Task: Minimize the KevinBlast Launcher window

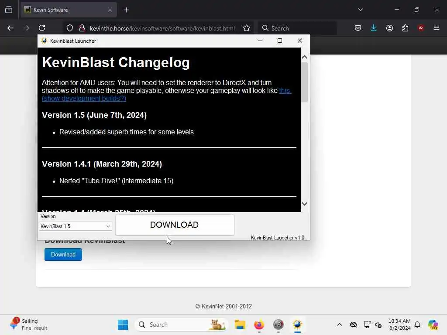Action: click(260, 41)
